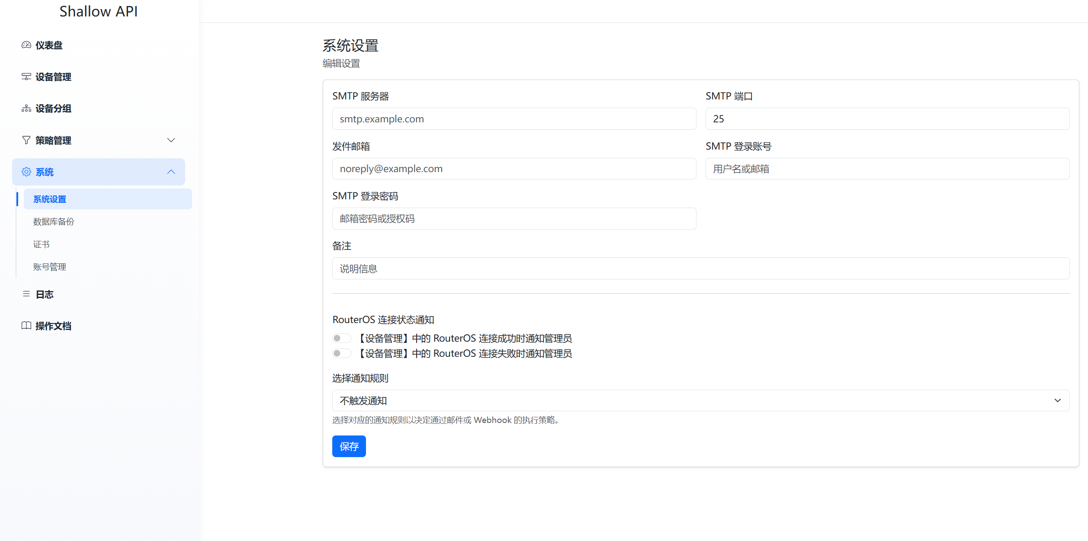Click the device management server icon
Viewport: 1088px width, 541px height.
26,77
